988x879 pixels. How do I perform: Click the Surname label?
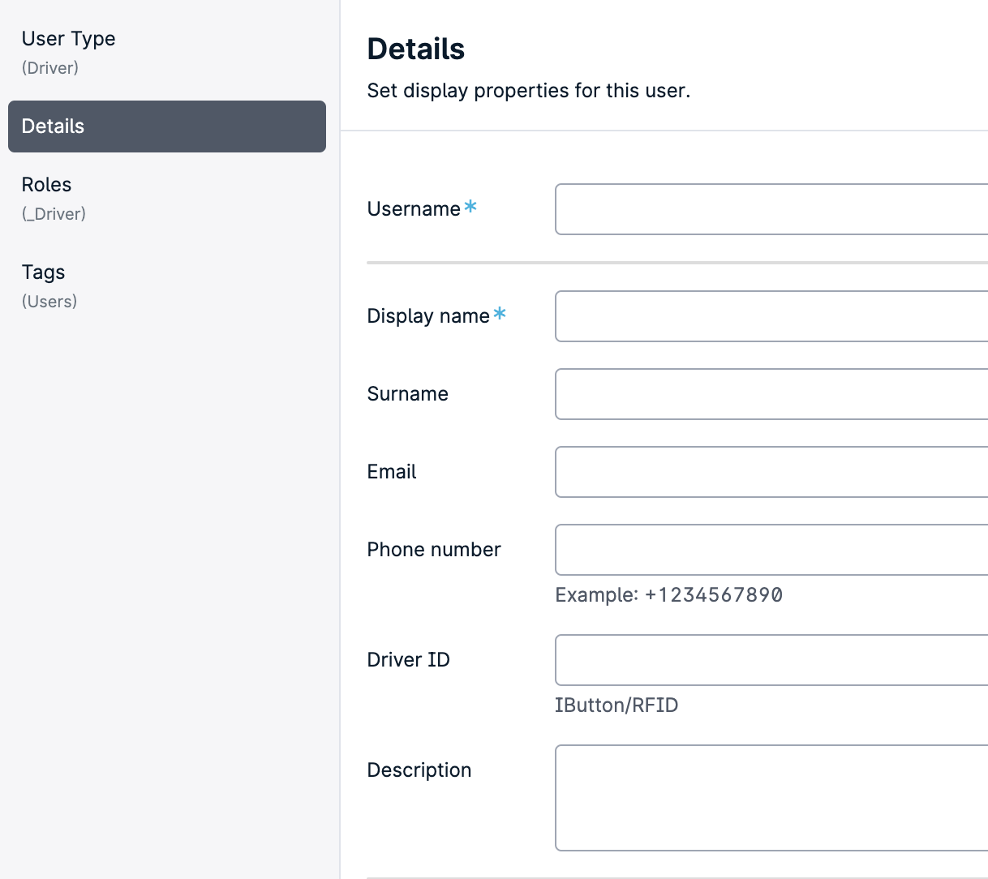point(408,394)
